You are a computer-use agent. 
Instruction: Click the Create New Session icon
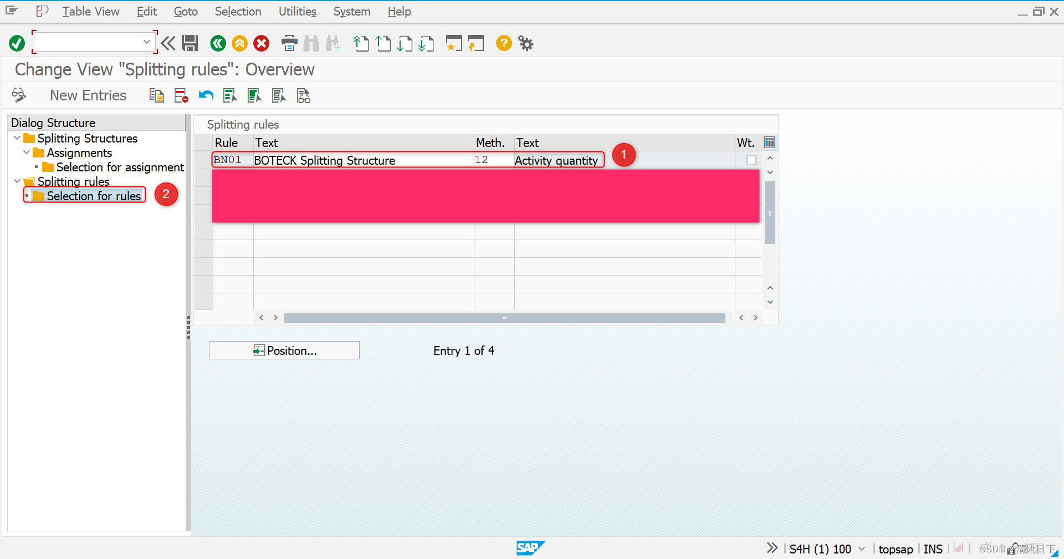[454, 43]
